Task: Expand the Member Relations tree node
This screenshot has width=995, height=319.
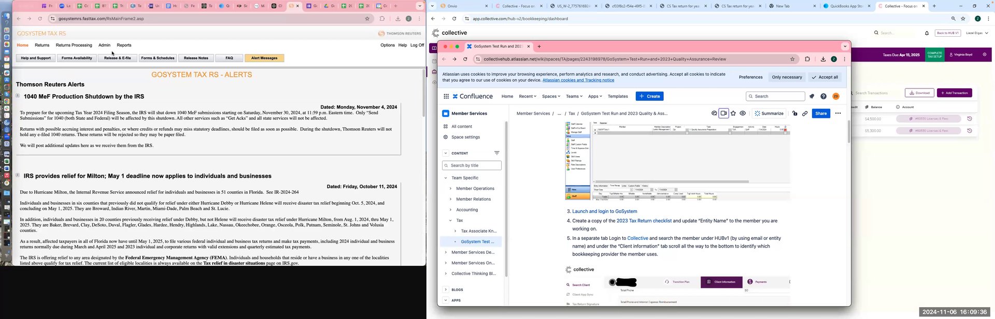Action: coord(450,199)
